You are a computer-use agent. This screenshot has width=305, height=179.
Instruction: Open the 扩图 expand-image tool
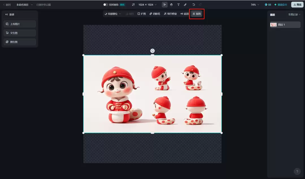(141, 14)
